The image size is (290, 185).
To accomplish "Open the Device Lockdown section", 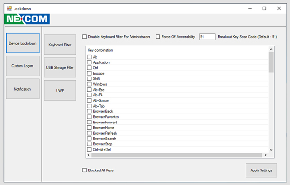I will click(23, 43).
